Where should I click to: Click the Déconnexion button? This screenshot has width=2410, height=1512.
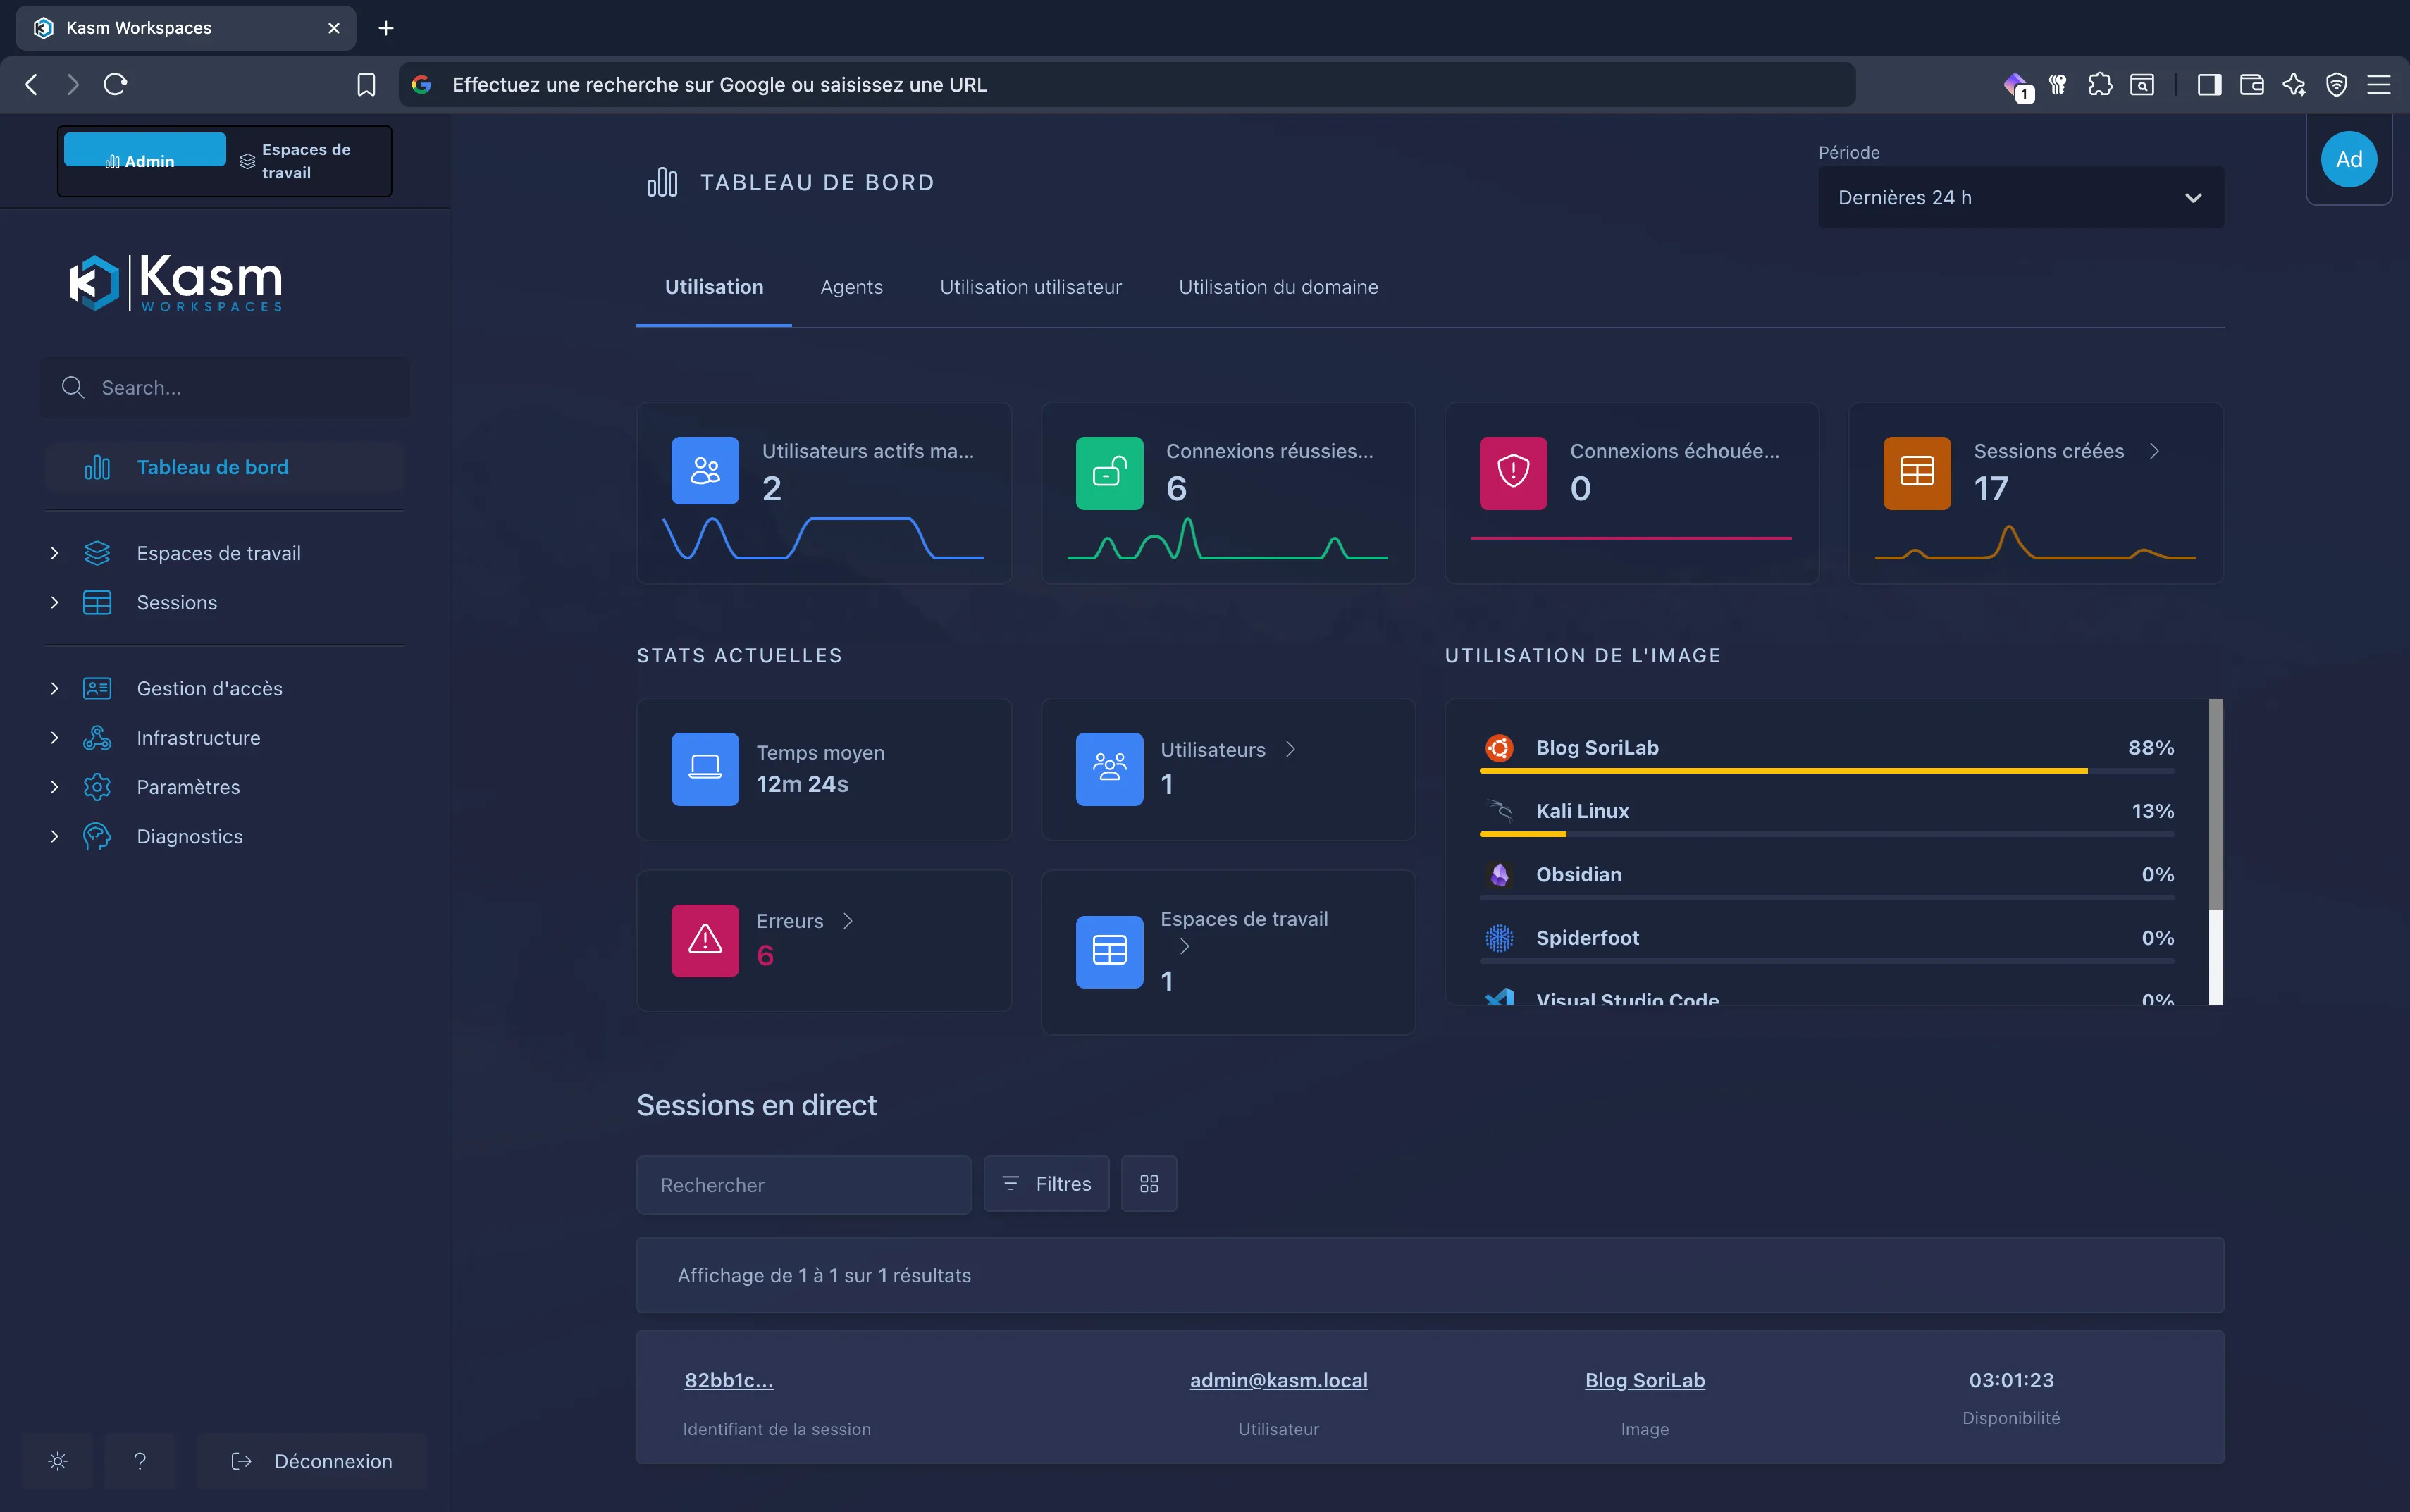[x=312, y=1461]
